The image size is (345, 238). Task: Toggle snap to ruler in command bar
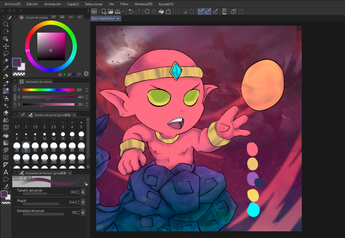[x=201, y=11]
